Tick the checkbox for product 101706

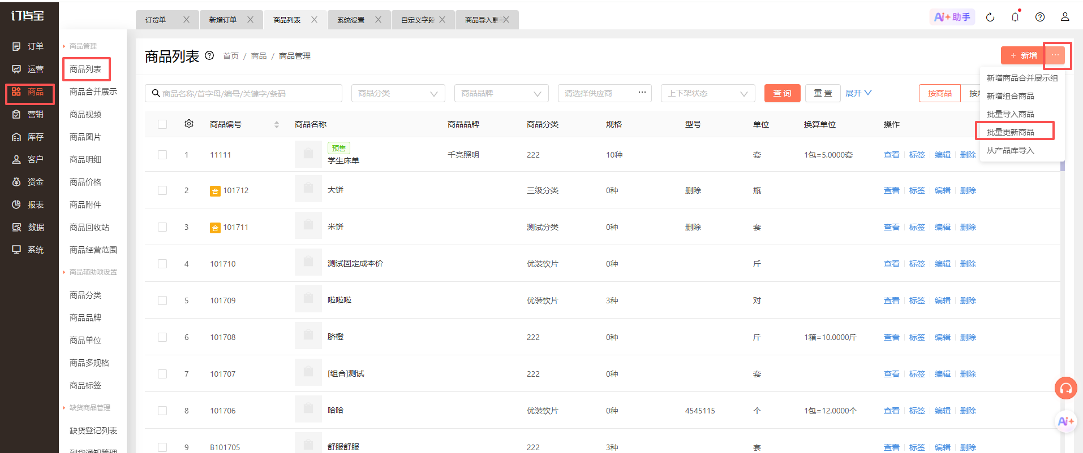162,411
